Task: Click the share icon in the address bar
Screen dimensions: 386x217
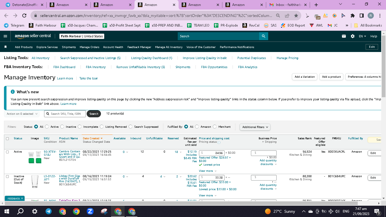Action: [x=287, y=16]
